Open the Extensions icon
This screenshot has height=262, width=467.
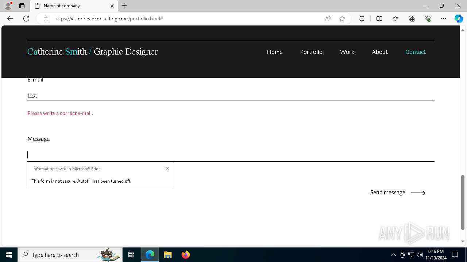(x=362, y=19)
